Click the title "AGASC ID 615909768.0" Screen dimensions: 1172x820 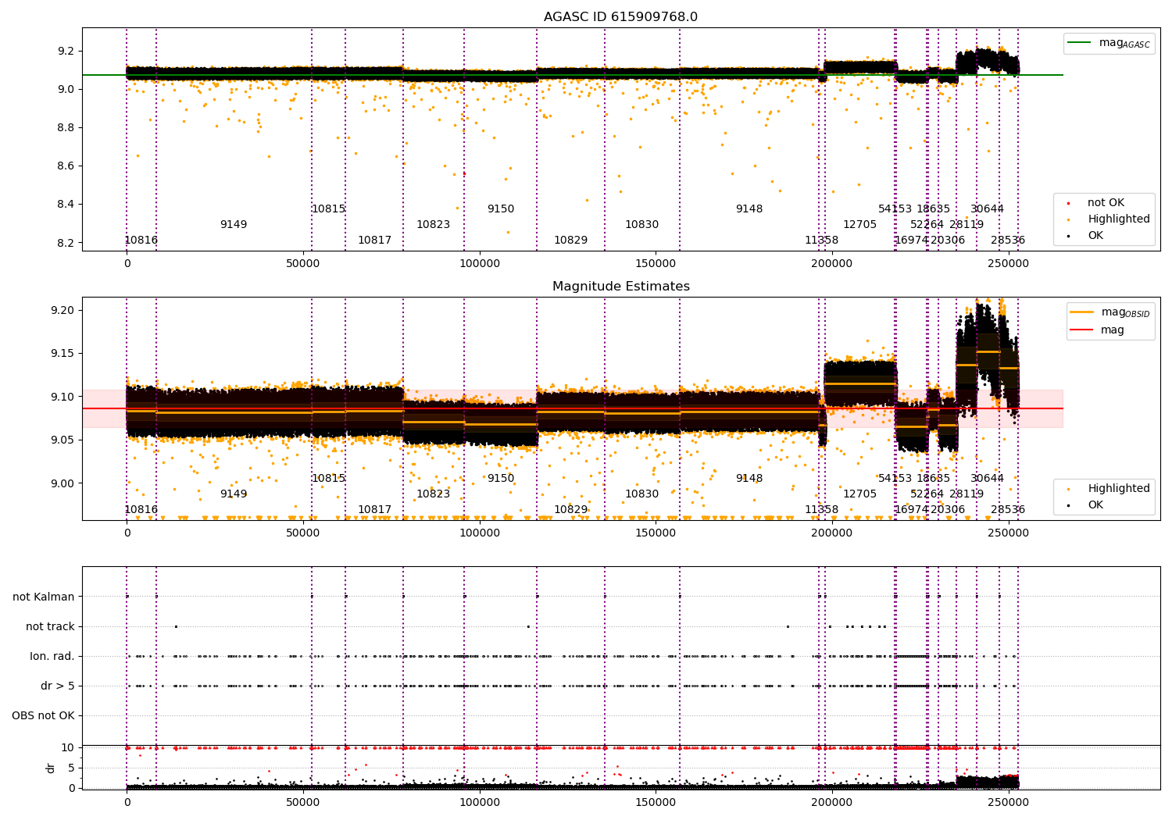(x=620, y=17)
